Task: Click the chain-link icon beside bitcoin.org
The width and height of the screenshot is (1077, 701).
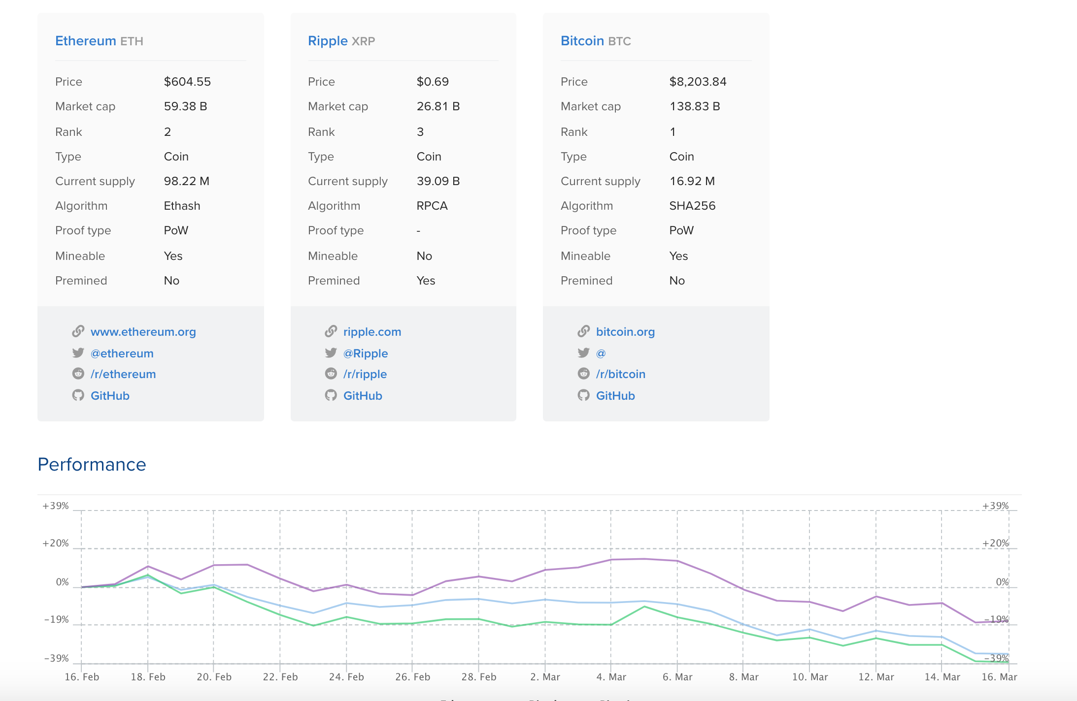Action: tap(583, 331)
